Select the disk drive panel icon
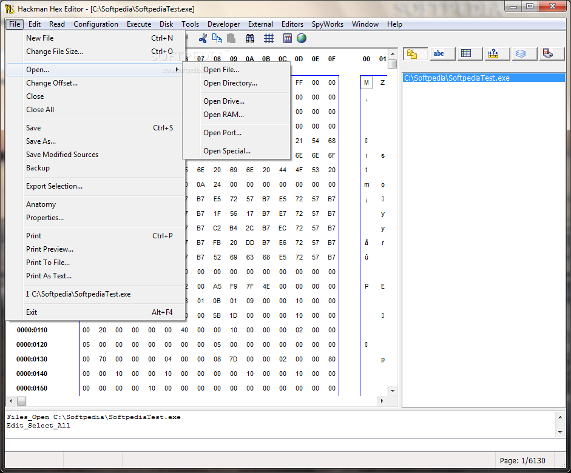Viewport: 571px width, 473px height. (552, 54)
